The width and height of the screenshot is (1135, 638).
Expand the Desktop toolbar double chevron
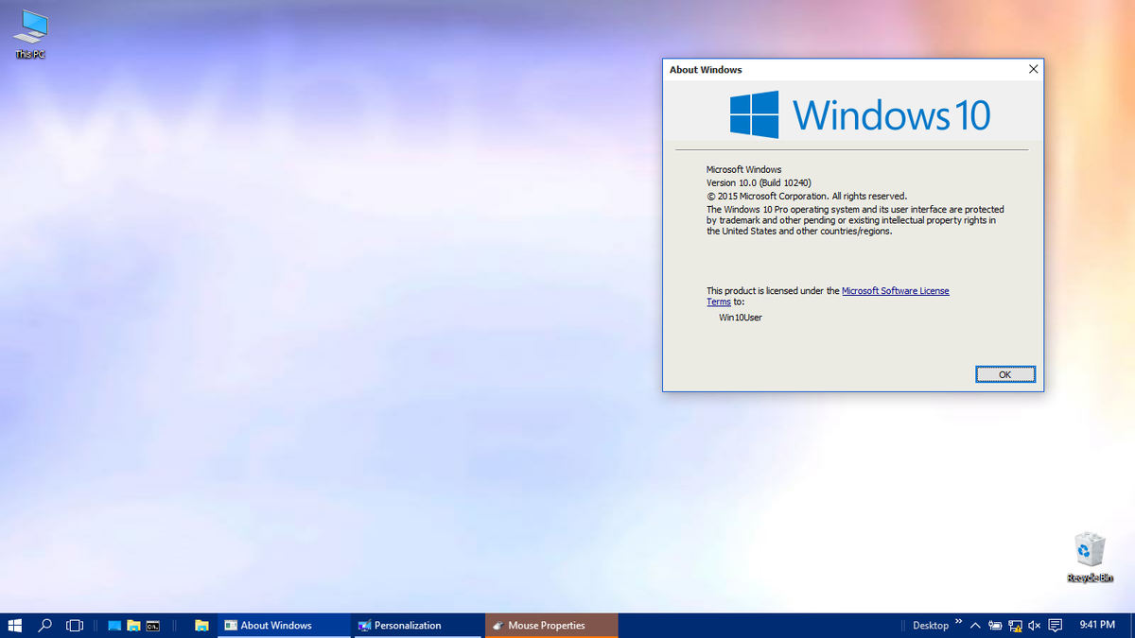point(958,622)
